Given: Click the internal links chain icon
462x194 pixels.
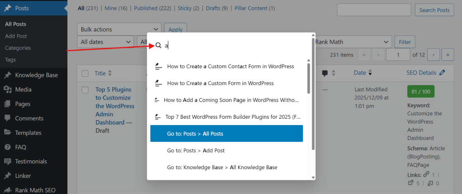Looking at the screenshot, I should (x=426, y=175).
